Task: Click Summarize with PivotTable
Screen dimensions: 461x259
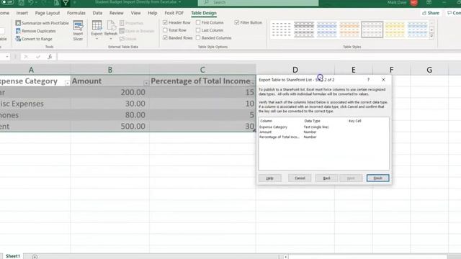Action: [42, 23]
